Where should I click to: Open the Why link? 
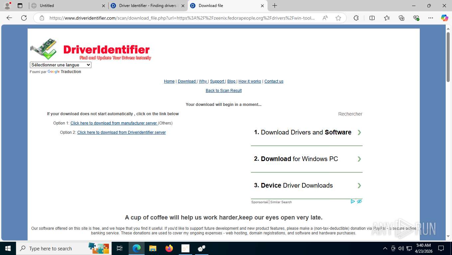click(203, 81)
